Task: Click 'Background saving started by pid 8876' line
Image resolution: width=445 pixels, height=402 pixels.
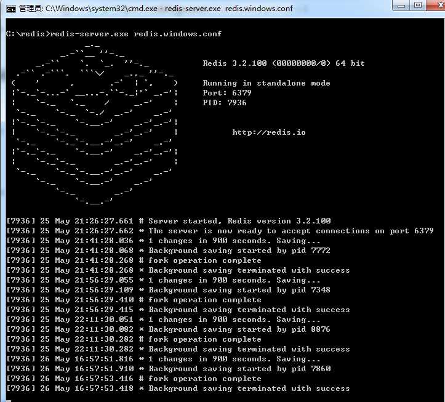Action: pyautogui.click(x=168, y=329)
